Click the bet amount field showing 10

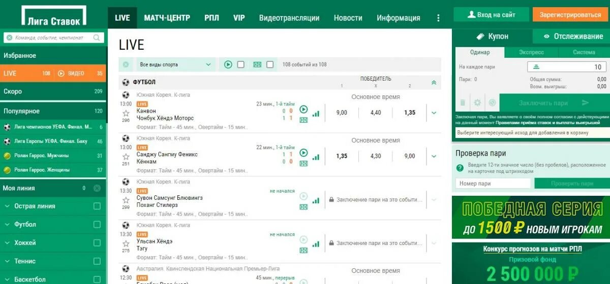[566, 67]
